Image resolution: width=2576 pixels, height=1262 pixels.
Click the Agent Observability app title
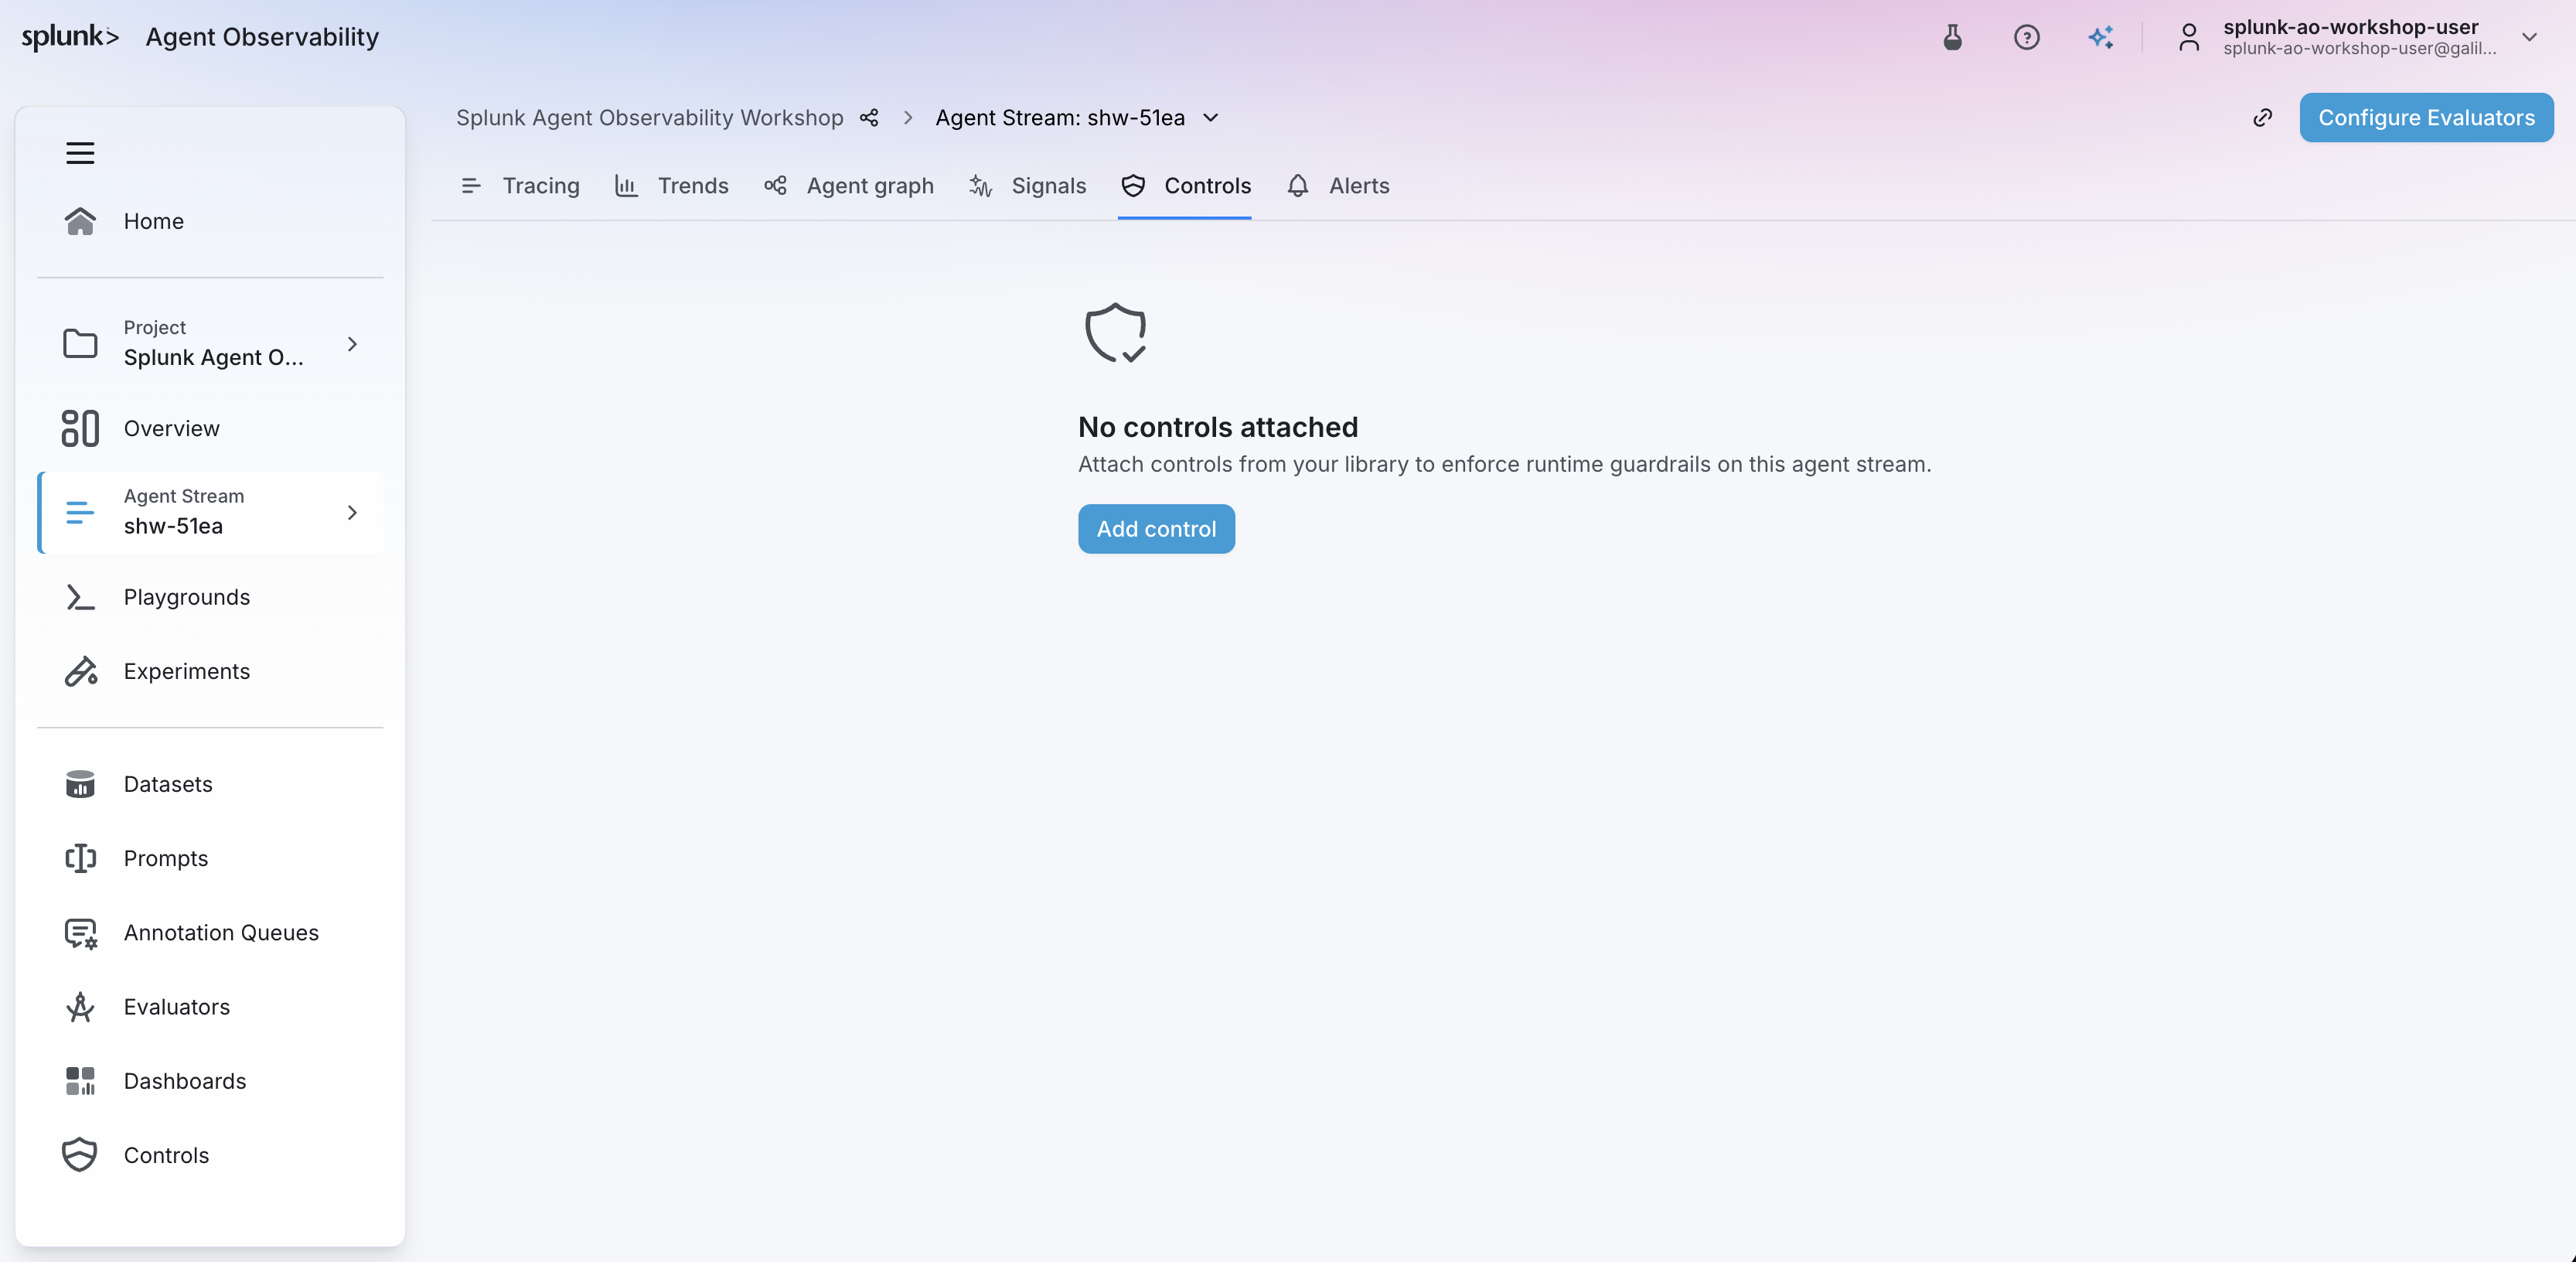point(262,37)
